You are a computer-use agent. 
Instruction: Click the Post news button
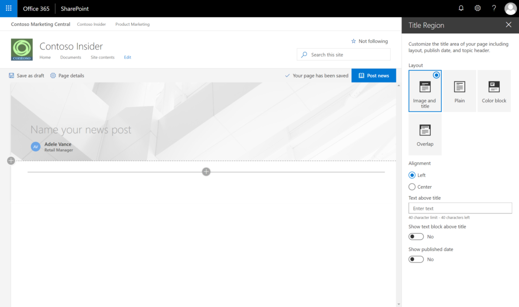click(374, 75)
